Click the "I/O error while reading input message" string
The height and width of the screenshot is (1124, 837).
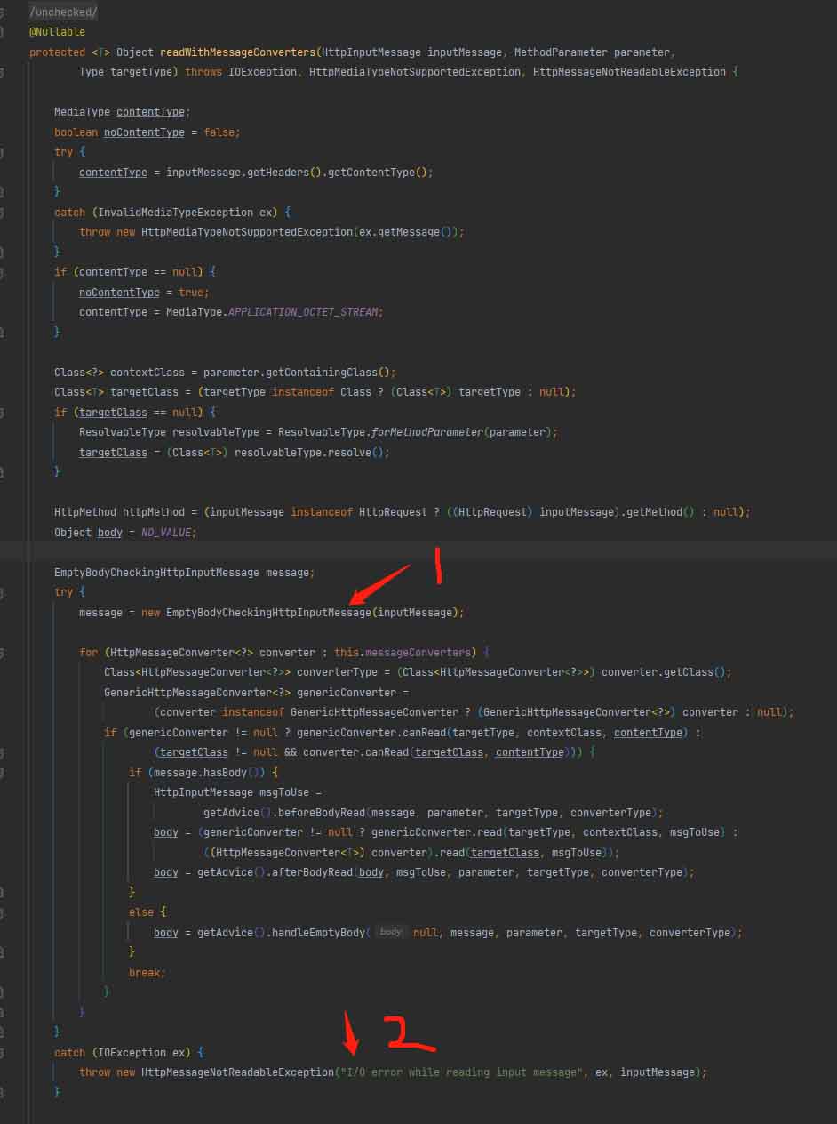coord(461,1072)
